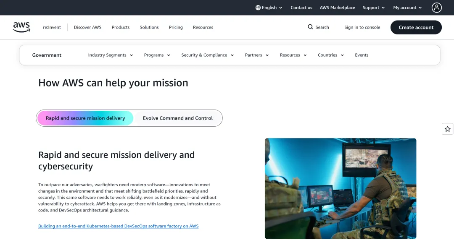Click the Government section title

pos(47,55)
